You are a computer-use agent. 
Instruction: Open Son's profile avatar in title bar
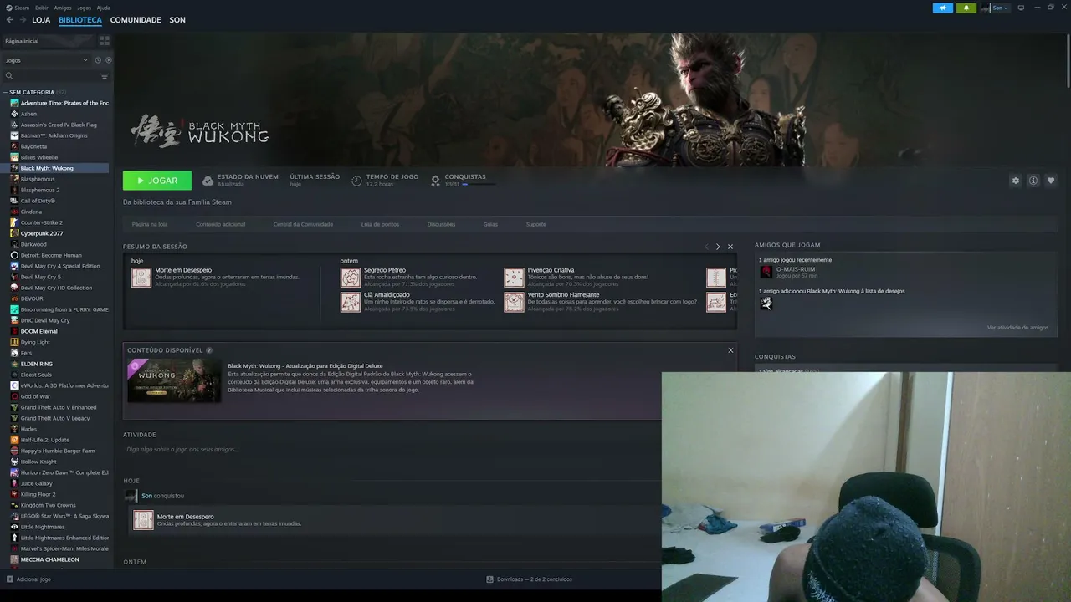click(986, 8)
